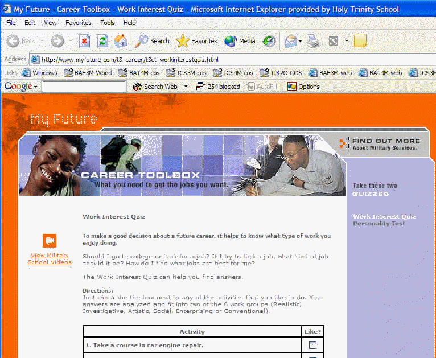Open the Favorites menu

pyautogui.click(x=78, y=23)
